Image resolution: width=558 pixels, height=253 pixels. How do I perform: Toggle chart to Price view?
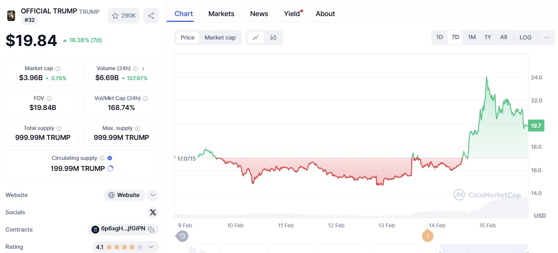(x=188, y=38)
